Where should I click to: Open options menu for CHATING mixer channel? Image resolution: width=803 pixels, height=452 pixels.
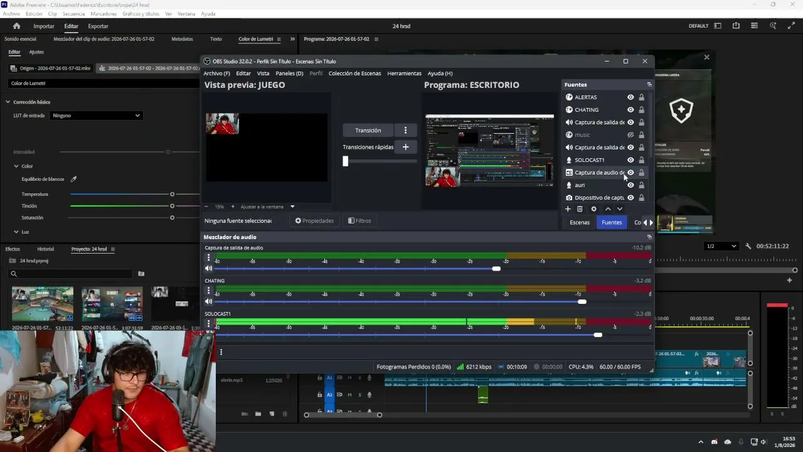[209, 291]
